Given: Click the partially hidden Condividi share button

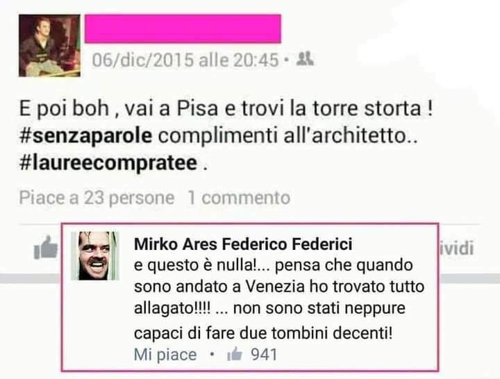Looking at the screenshot, I should pos(457,249).
